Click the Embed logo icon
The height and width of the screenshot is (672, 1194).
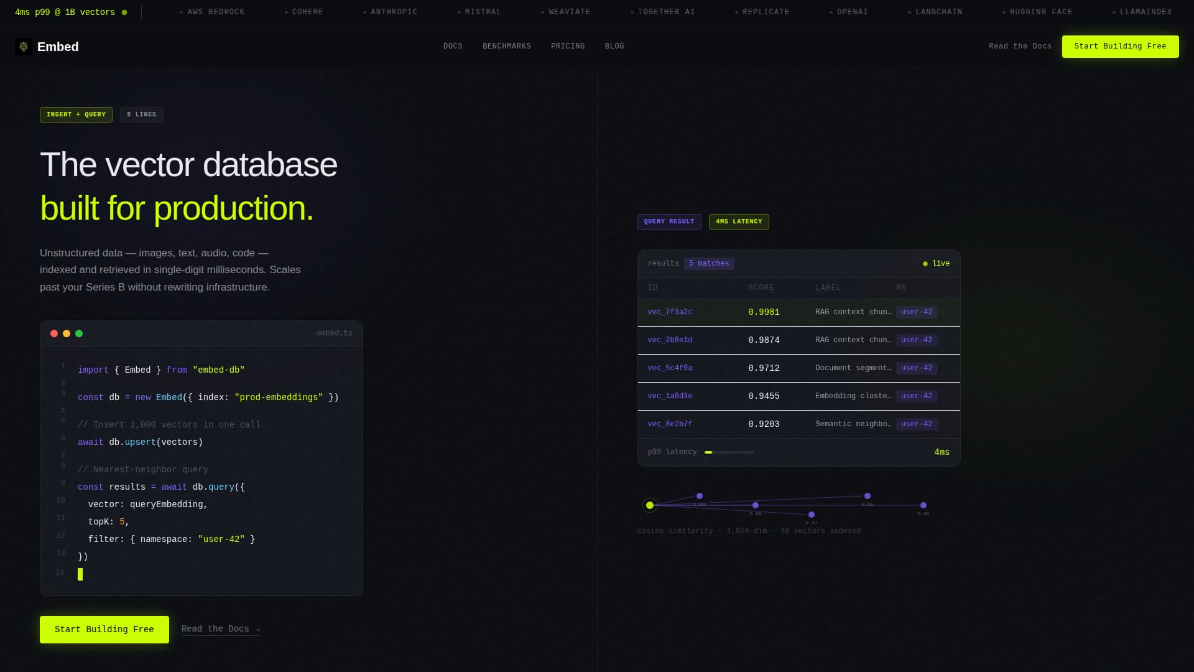point(24,47)
